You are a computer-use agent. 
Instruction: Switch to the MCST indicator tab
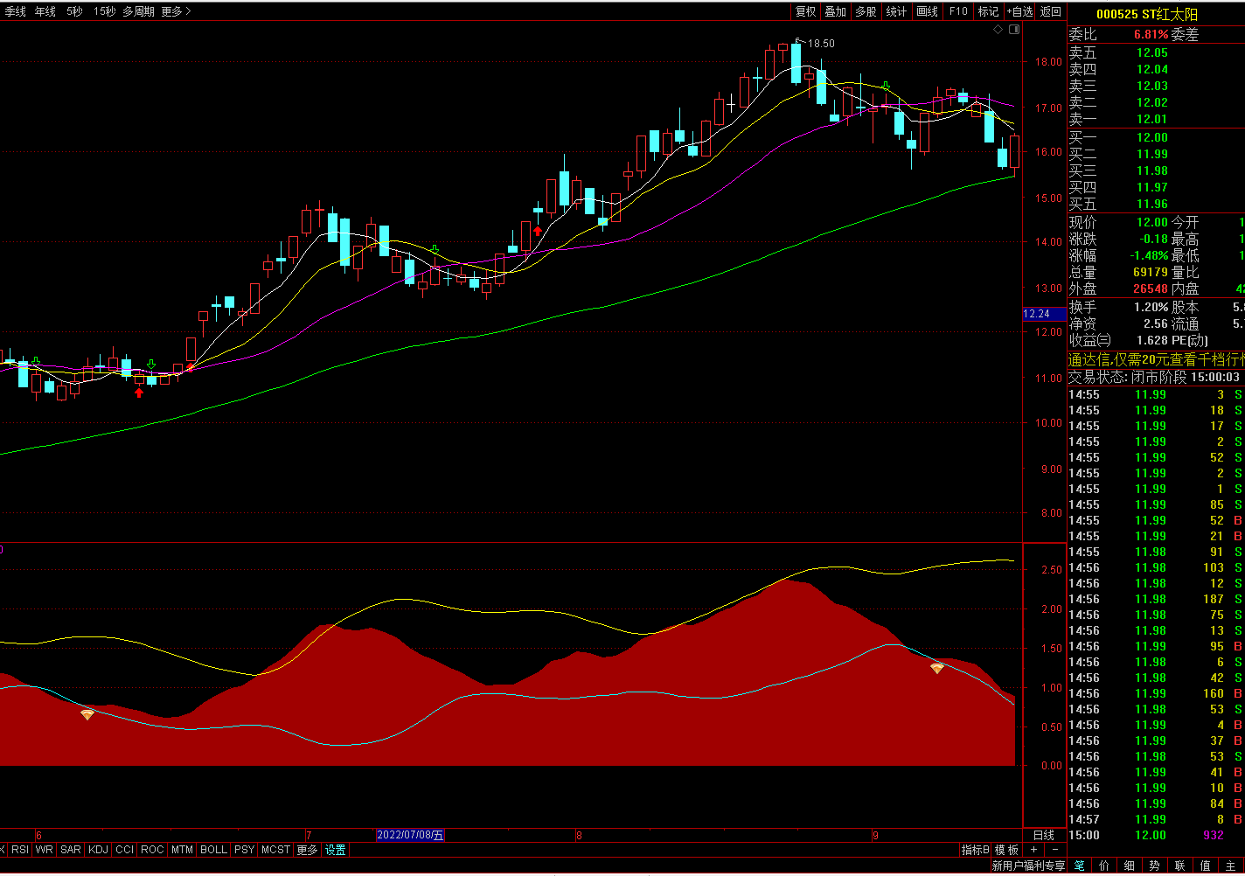tap(275, 850)
